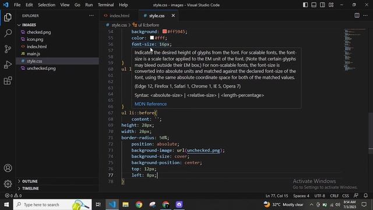Screen dimensions: 373x210
Task: Open the Selection menu
Action: tap(47, 5)
